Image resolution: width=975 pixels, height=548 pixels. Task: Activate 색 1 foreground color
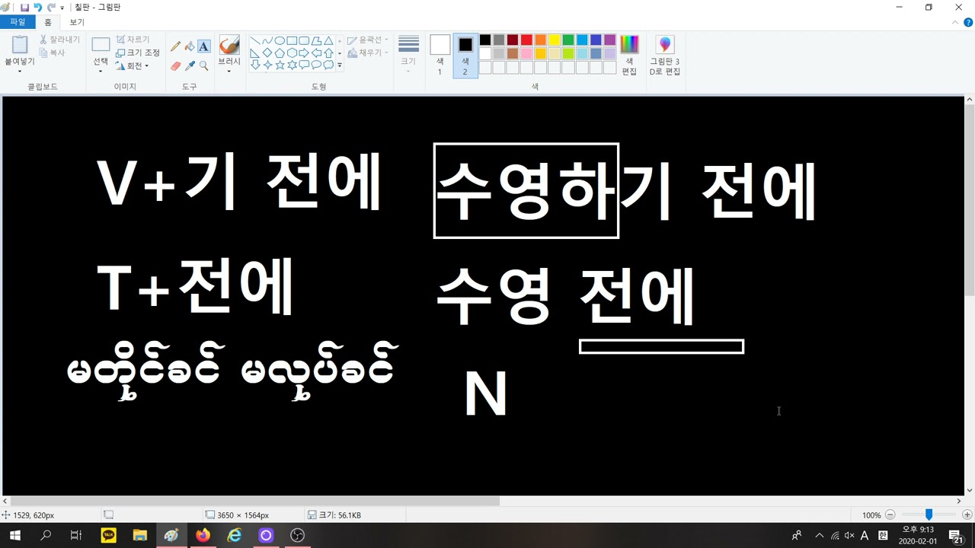pos(440,55)
